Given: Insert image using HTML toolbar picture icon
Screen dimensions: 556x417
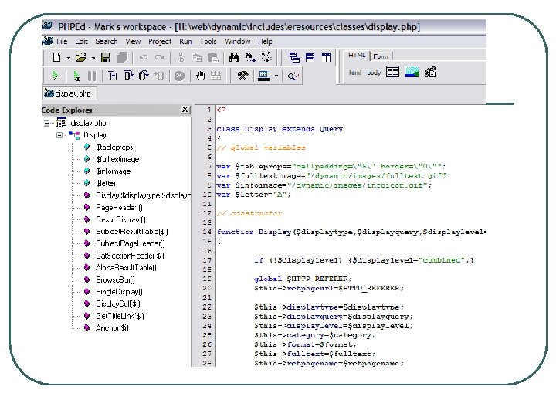Looking at the screenshot, I should point(412,73).
